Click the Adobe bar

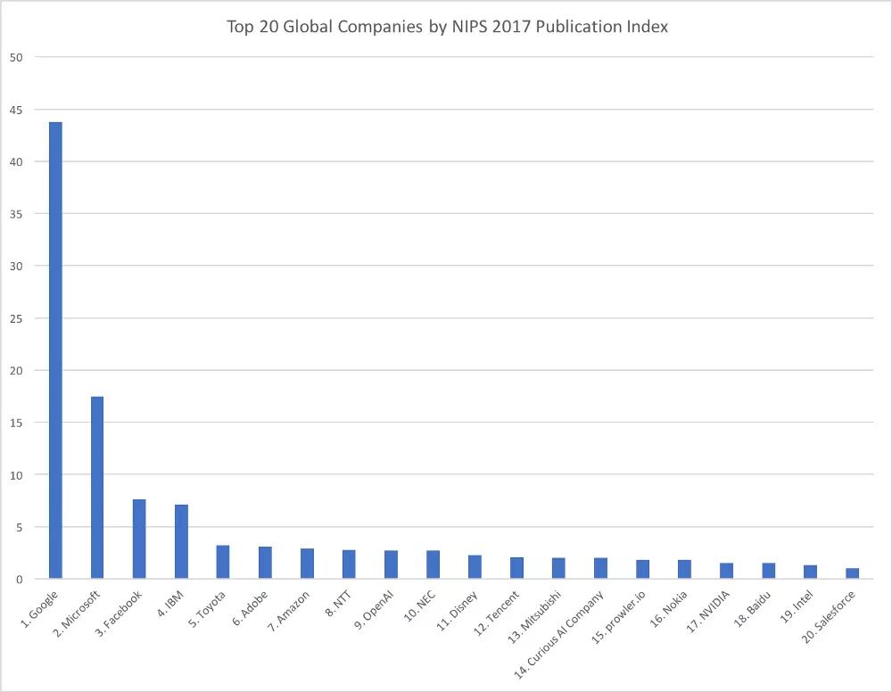[x=265, y=563]
